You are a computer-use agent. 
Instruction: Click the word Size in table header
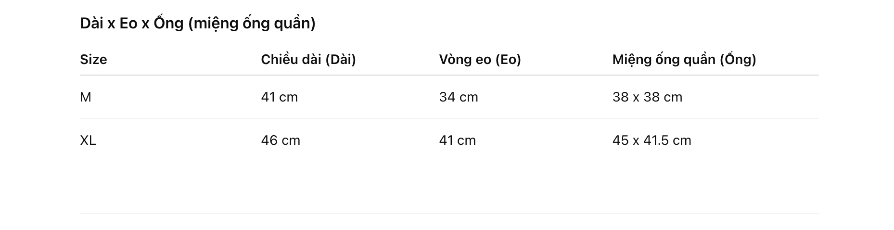click(x=93, y=59)
